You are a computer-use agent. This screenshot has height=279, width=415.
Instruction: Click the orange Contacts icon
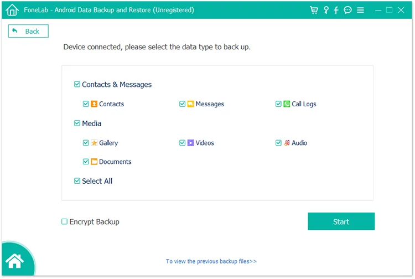coord(94,104)
